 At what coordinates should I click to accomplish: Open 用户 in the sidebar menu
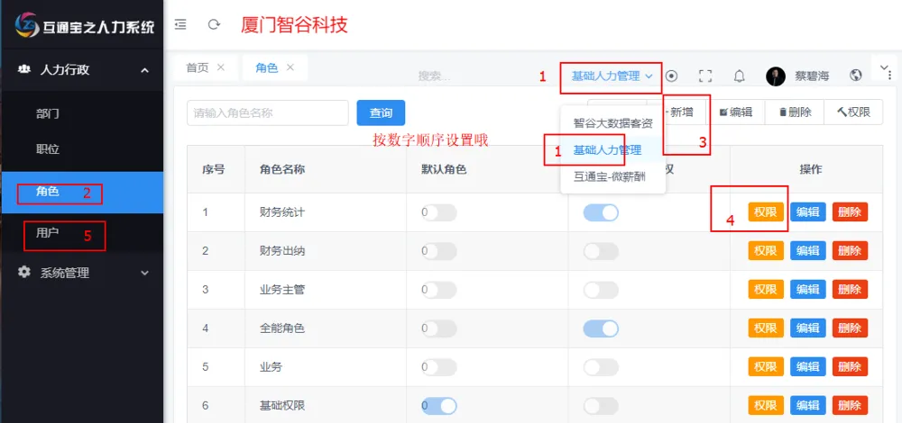tap(48, 233)
